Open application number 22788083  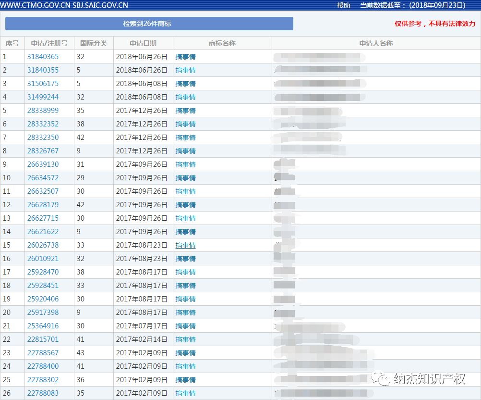pos(43,393)
